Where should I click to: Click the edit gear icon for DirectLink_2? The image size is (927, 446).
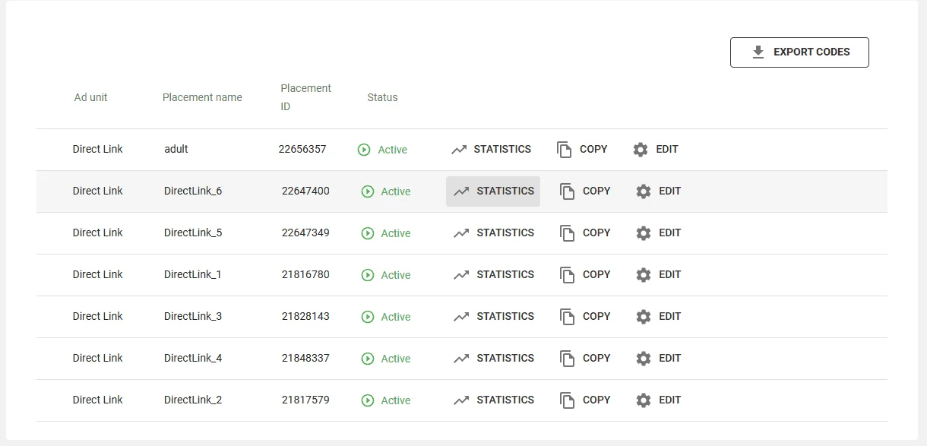(644, 400)
